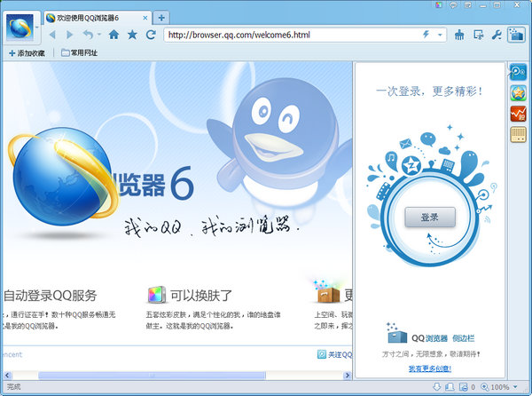Go forward with the forward arrow
This screenshot has width=532, height=396.
click(x=69, y=35)
